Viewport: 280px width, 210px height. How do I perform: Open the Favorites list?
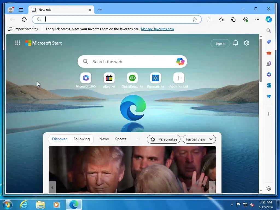pyautogui.click(x=221, y=19)
